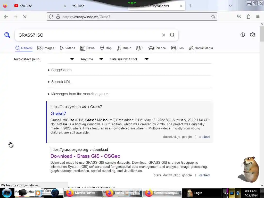
Task: Open Download - Grass GIS - OSGeo result
Action: (85, 156)
